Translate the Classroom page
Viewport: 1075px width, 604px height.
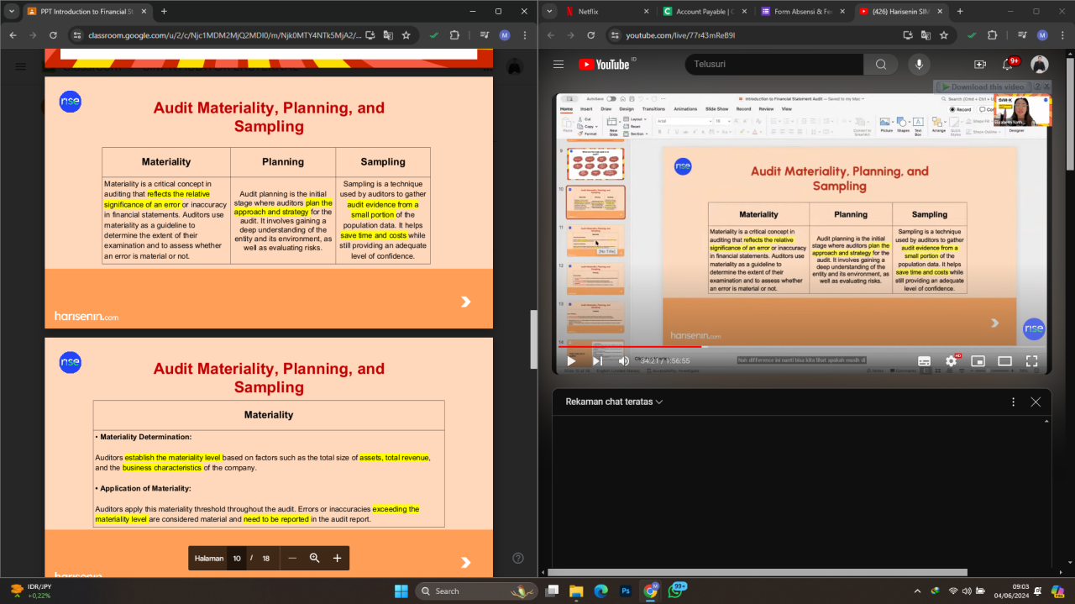387,35
